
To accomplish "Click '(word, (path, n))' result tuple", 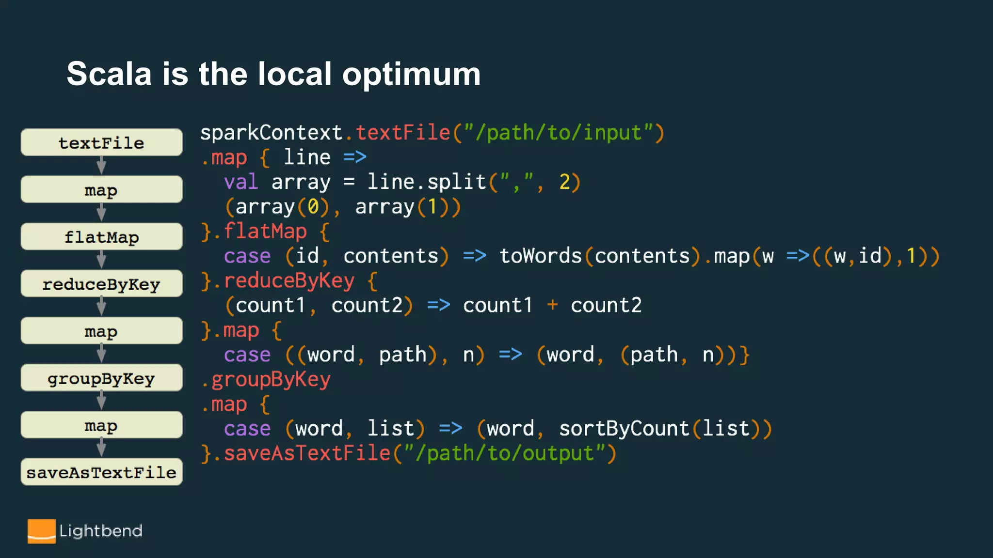I will [638, 355].
